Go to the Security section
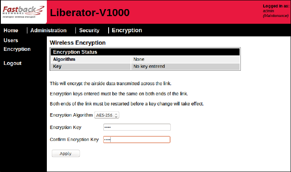 89,30
